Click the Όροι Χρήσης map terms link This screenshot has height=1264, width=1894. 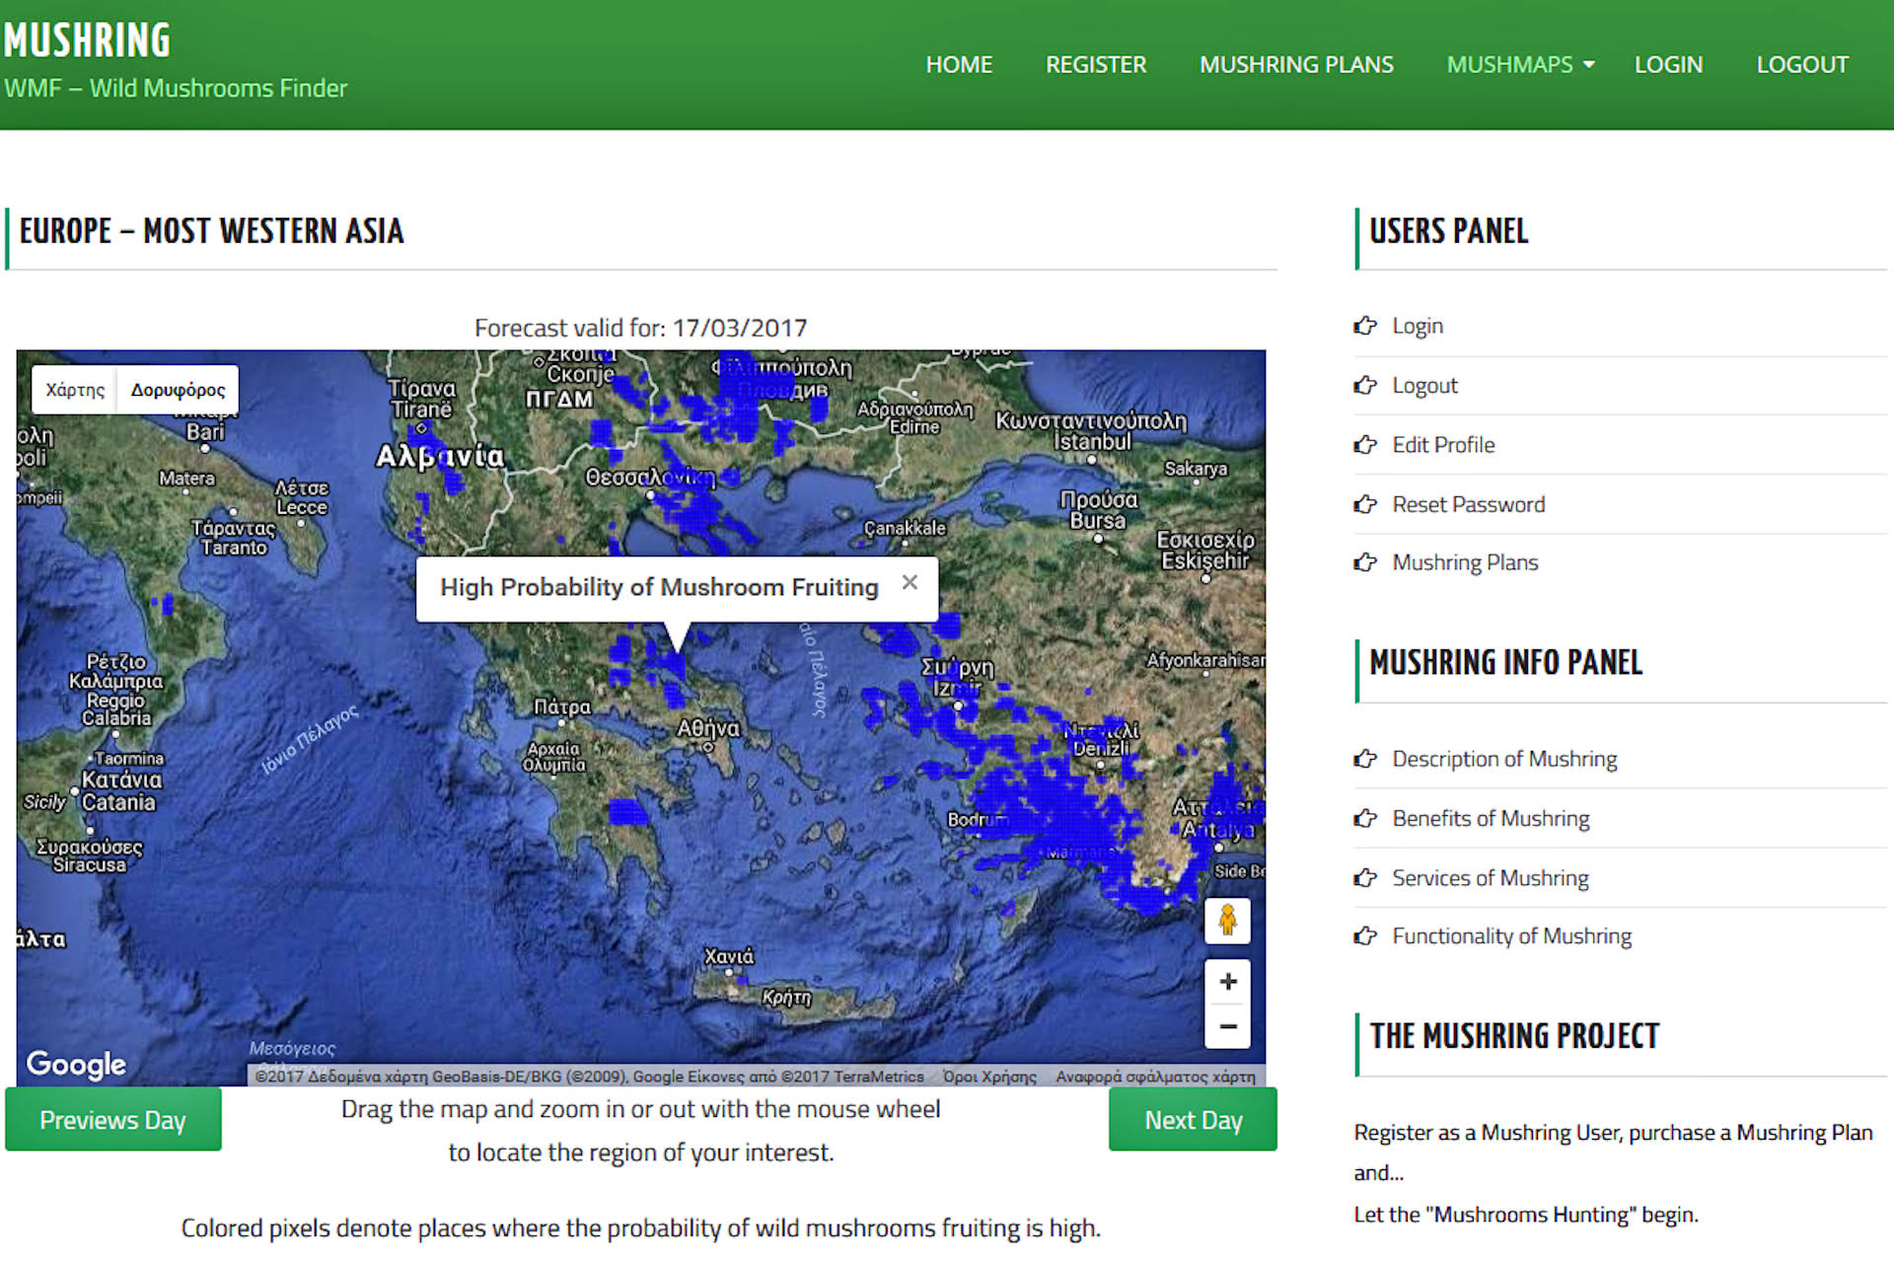989,1077
